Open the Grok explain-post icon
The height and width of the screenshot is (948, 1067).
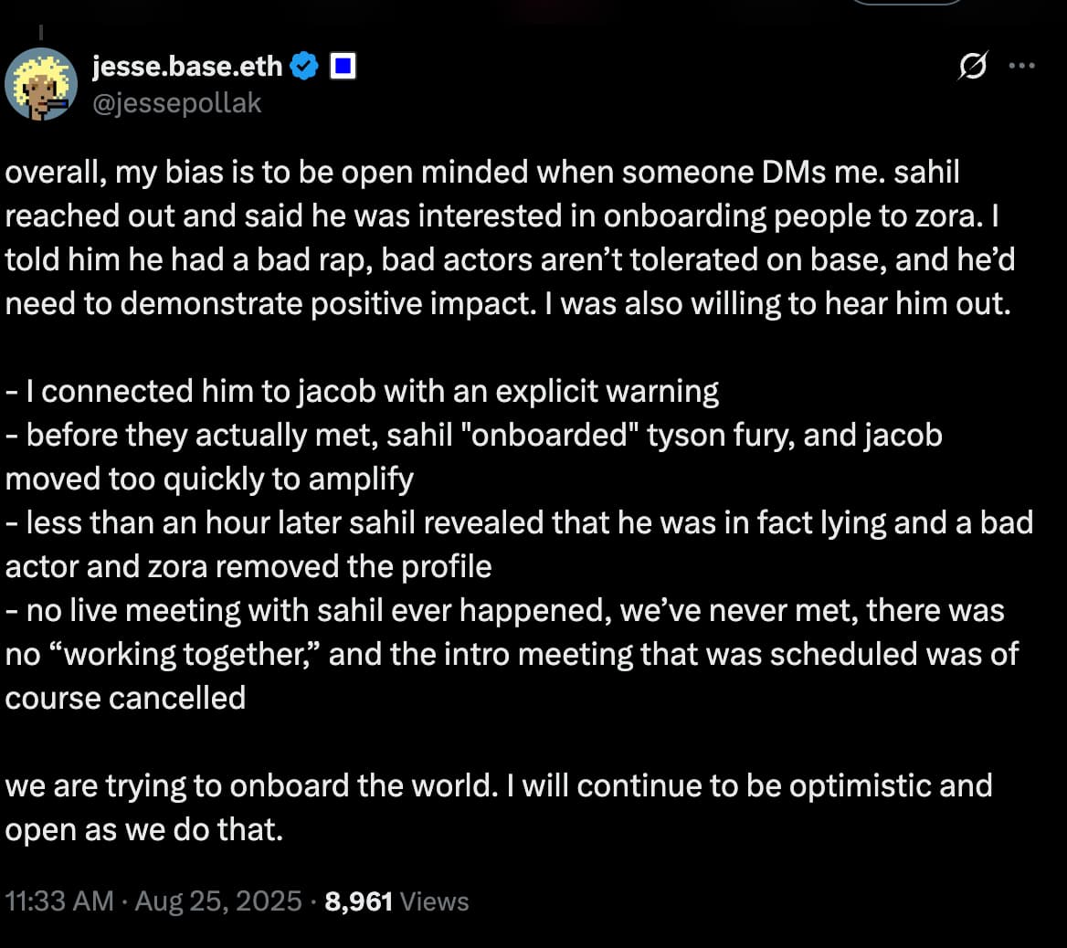tap(974, 68)
